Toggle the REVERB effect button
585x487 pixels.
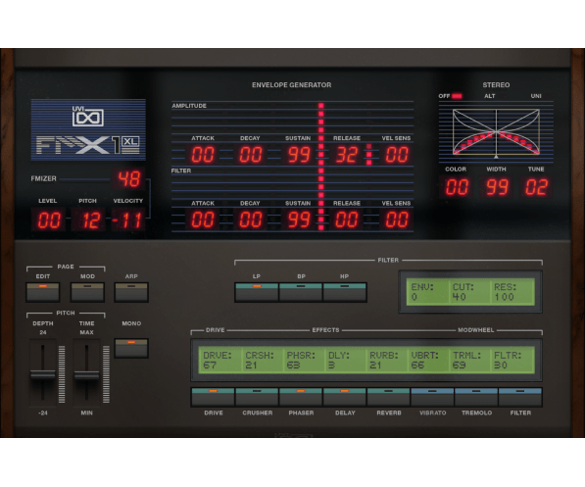pos(389,397)
